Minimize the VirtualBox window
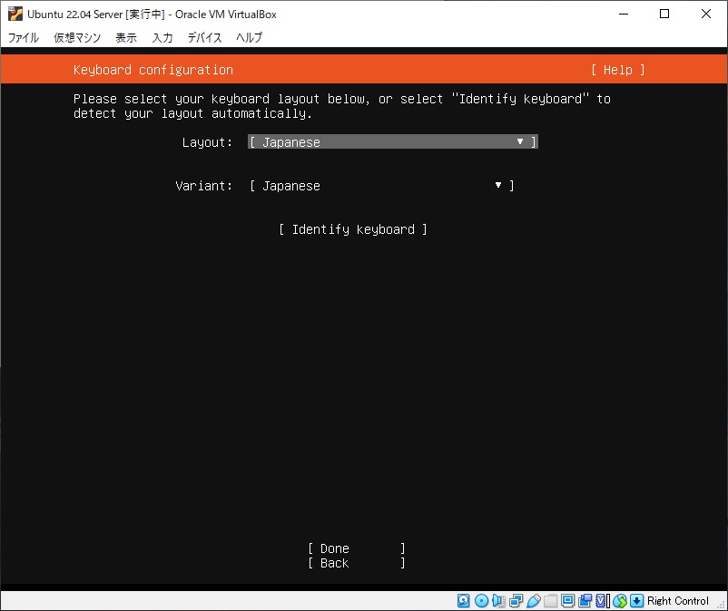 624,14
